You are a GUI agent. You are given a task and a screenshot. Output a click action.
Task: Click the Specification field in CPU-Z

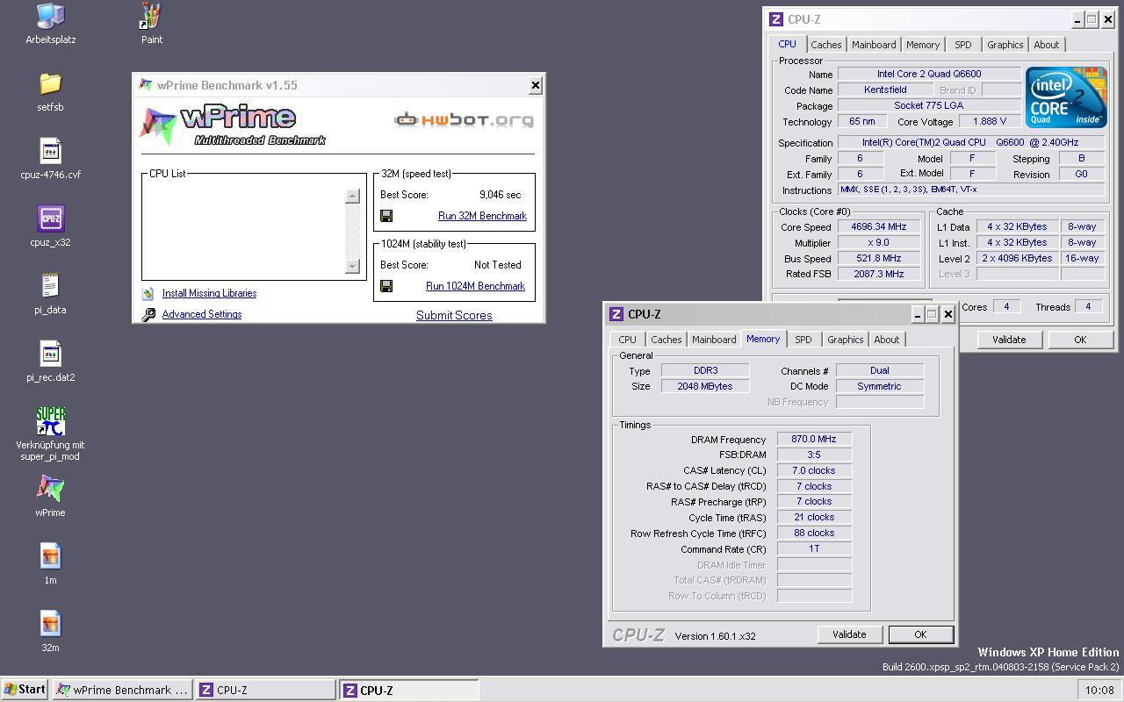click(x=971, y=142)
